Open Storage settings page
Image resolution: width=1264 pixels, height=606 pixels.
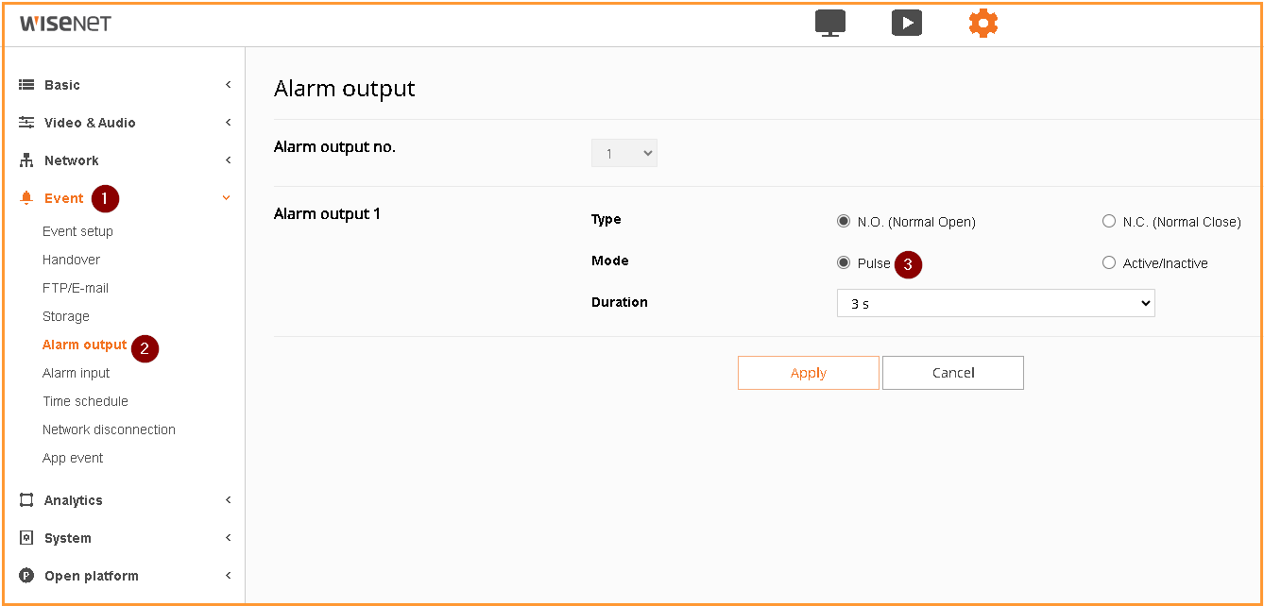click(x=66, y=316)
